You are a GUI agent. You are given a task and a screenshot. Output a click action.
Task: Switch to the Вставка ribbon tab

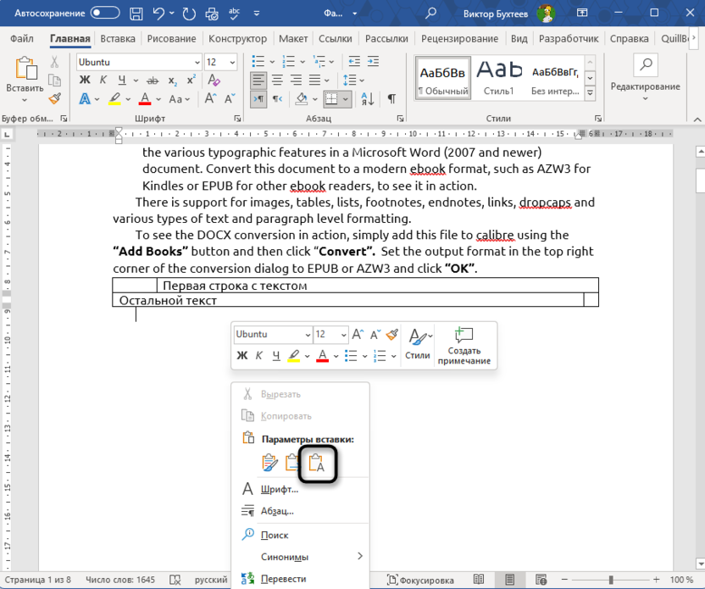[117, 38]
